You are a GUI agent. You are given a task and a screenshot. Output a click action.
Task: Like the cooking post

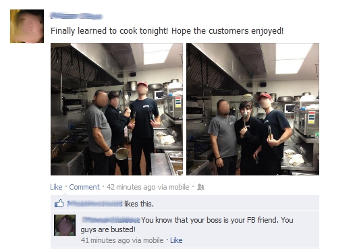pos(56,187)
